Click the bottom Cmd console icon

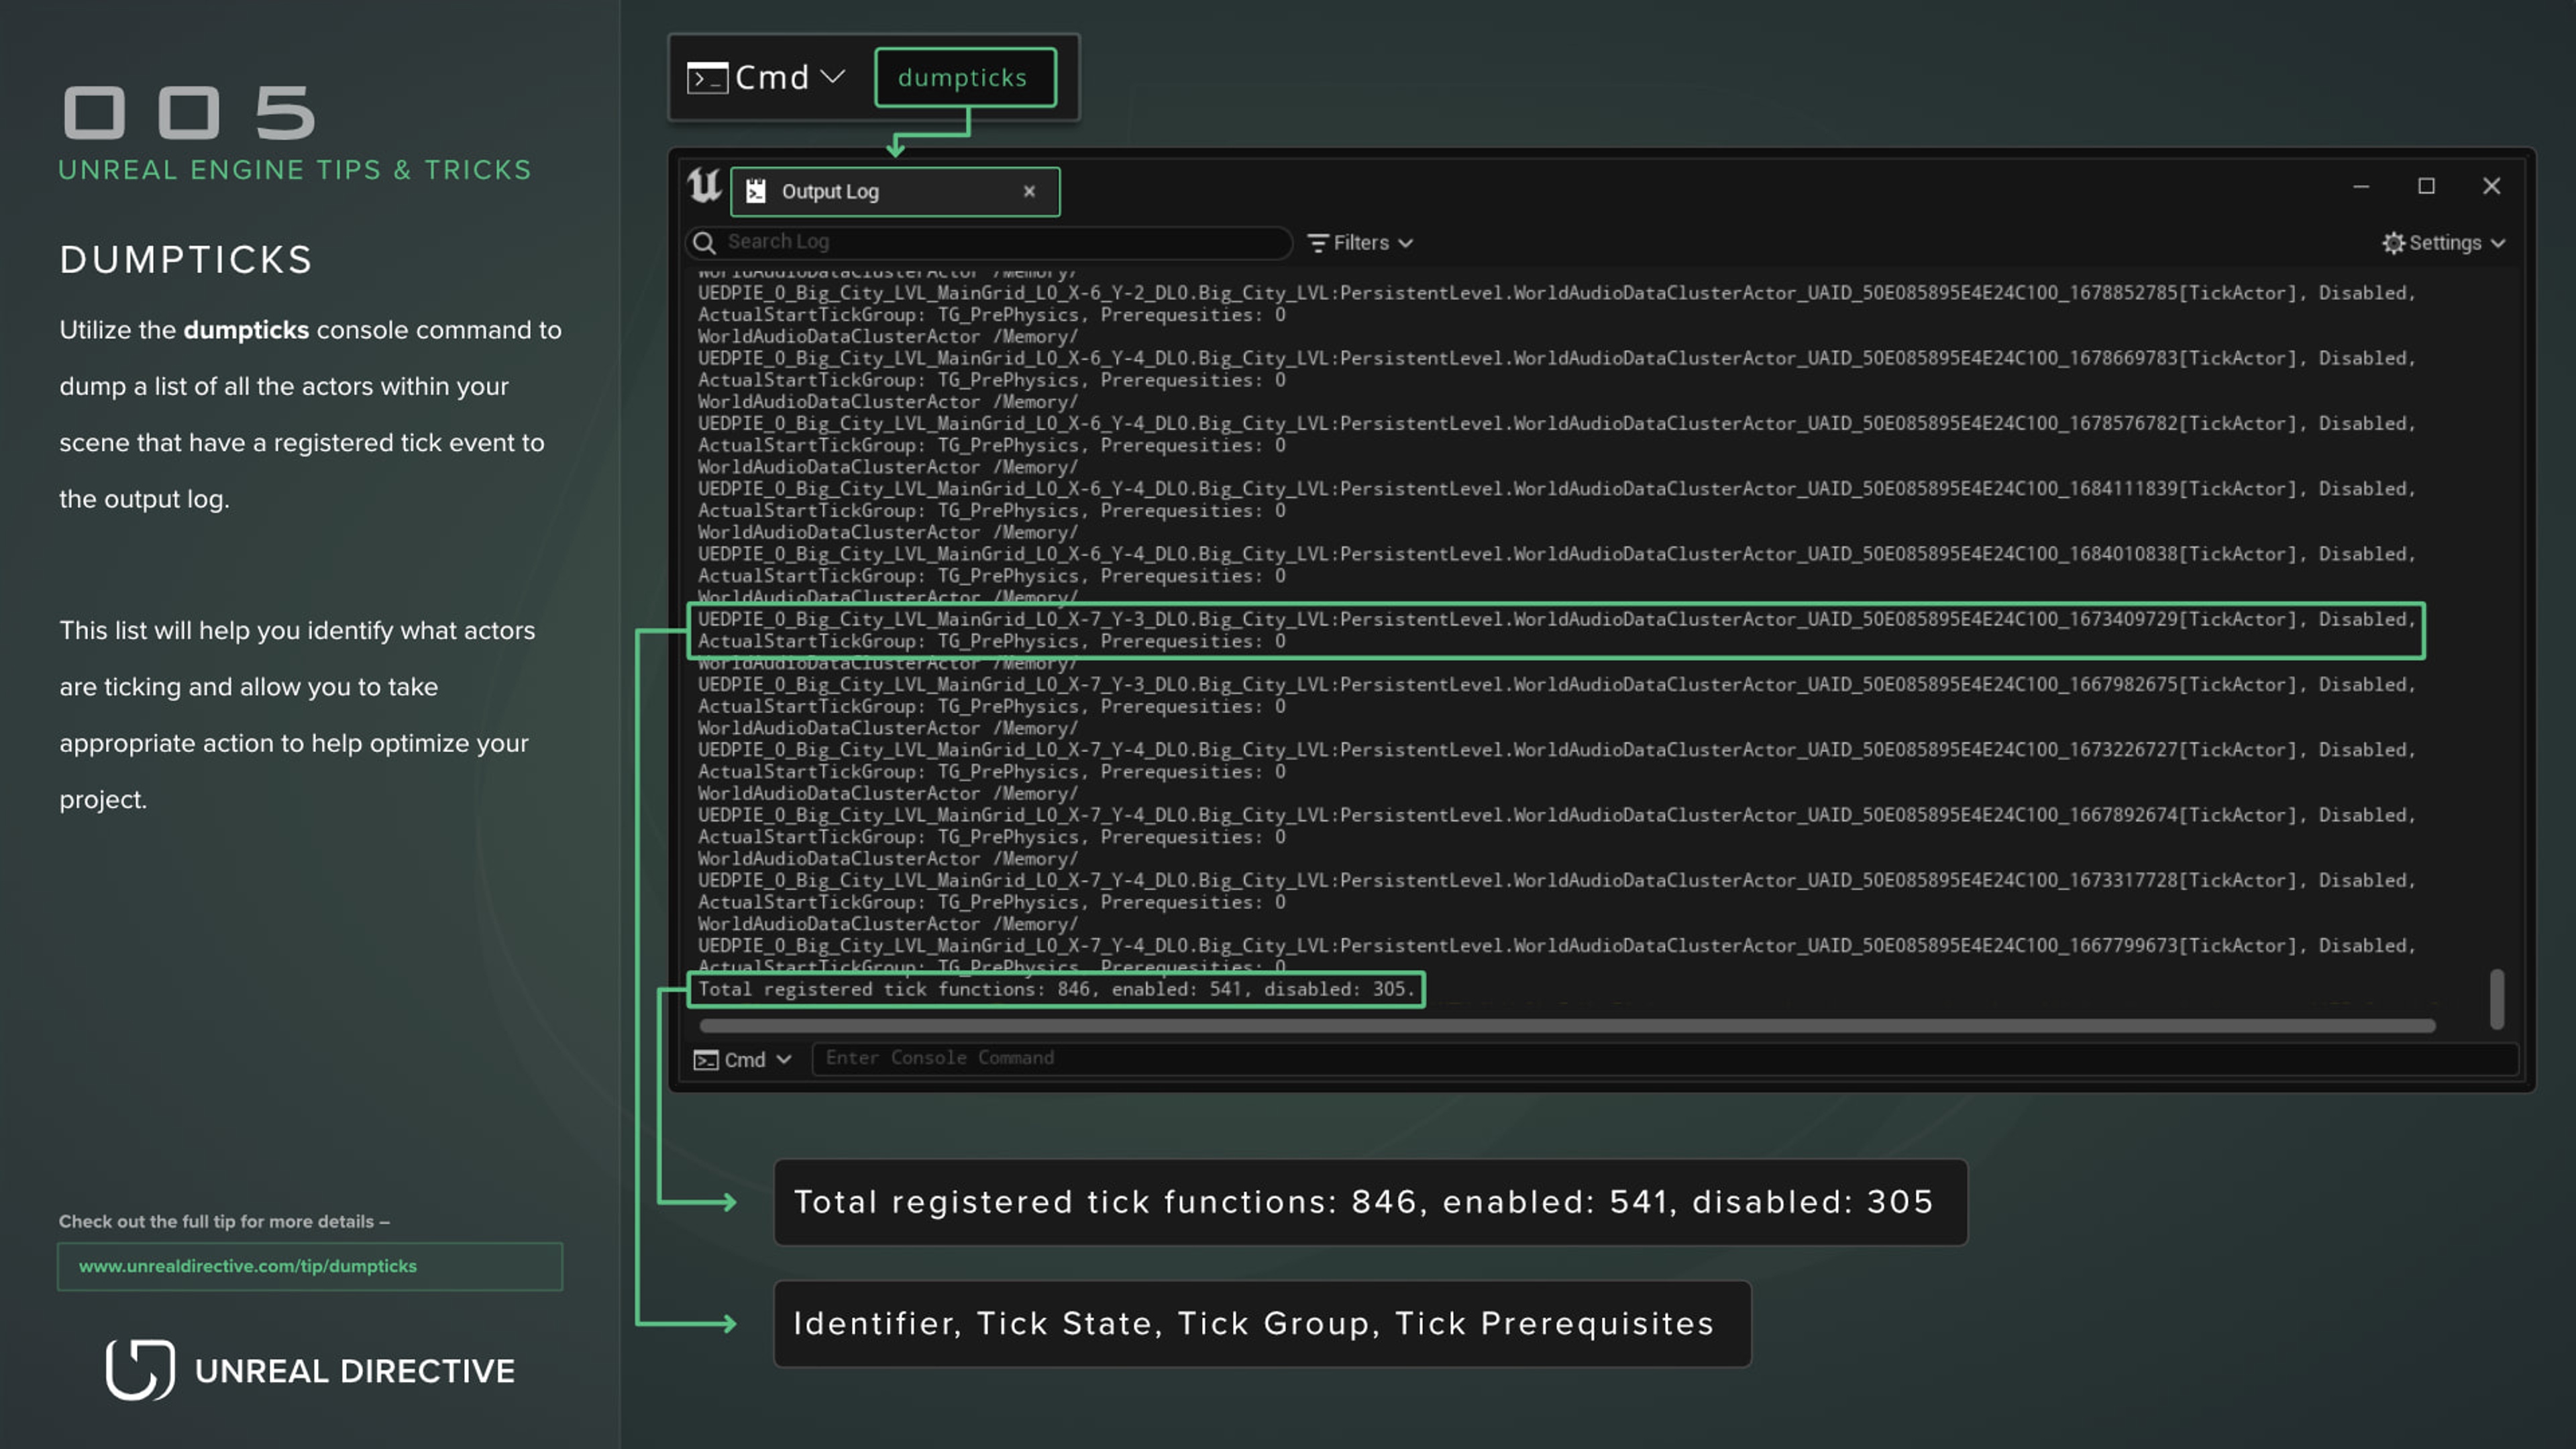[706, 1059]
